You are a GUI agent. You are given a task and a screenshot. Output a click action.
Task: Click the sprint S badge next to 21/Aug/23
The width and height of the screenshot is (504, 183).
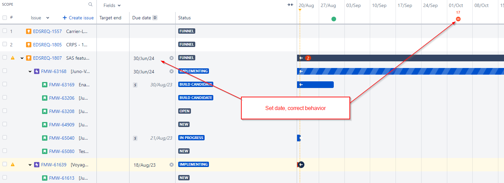click(x=135, y=138)
